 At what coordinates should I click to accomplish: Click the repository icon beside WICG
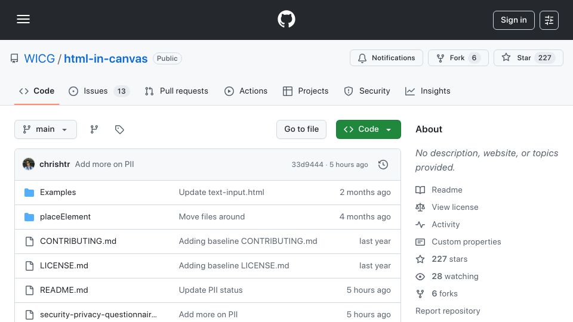(x=14, y=58)
